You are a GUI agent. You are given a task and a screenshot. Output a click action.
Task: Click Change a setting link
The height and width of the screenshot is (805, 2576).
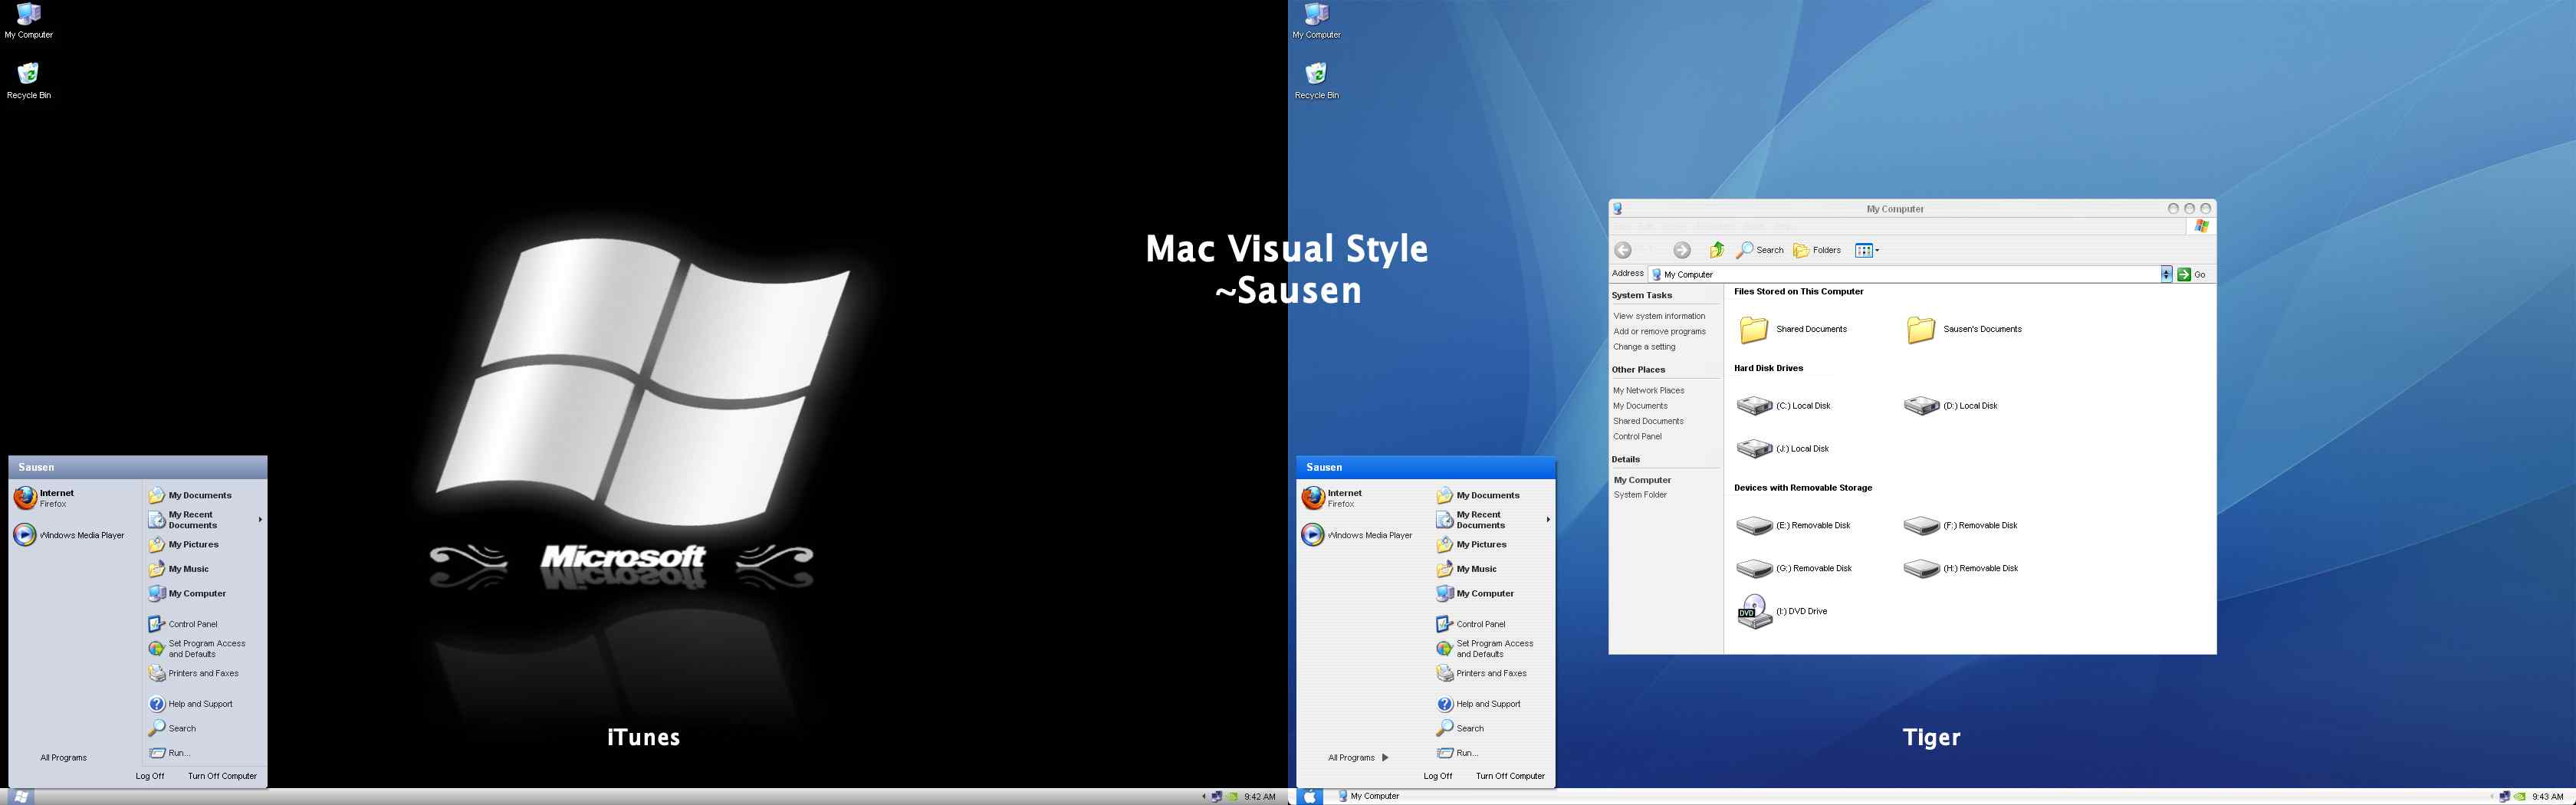pyautogui.click(x=1644, y=347)
